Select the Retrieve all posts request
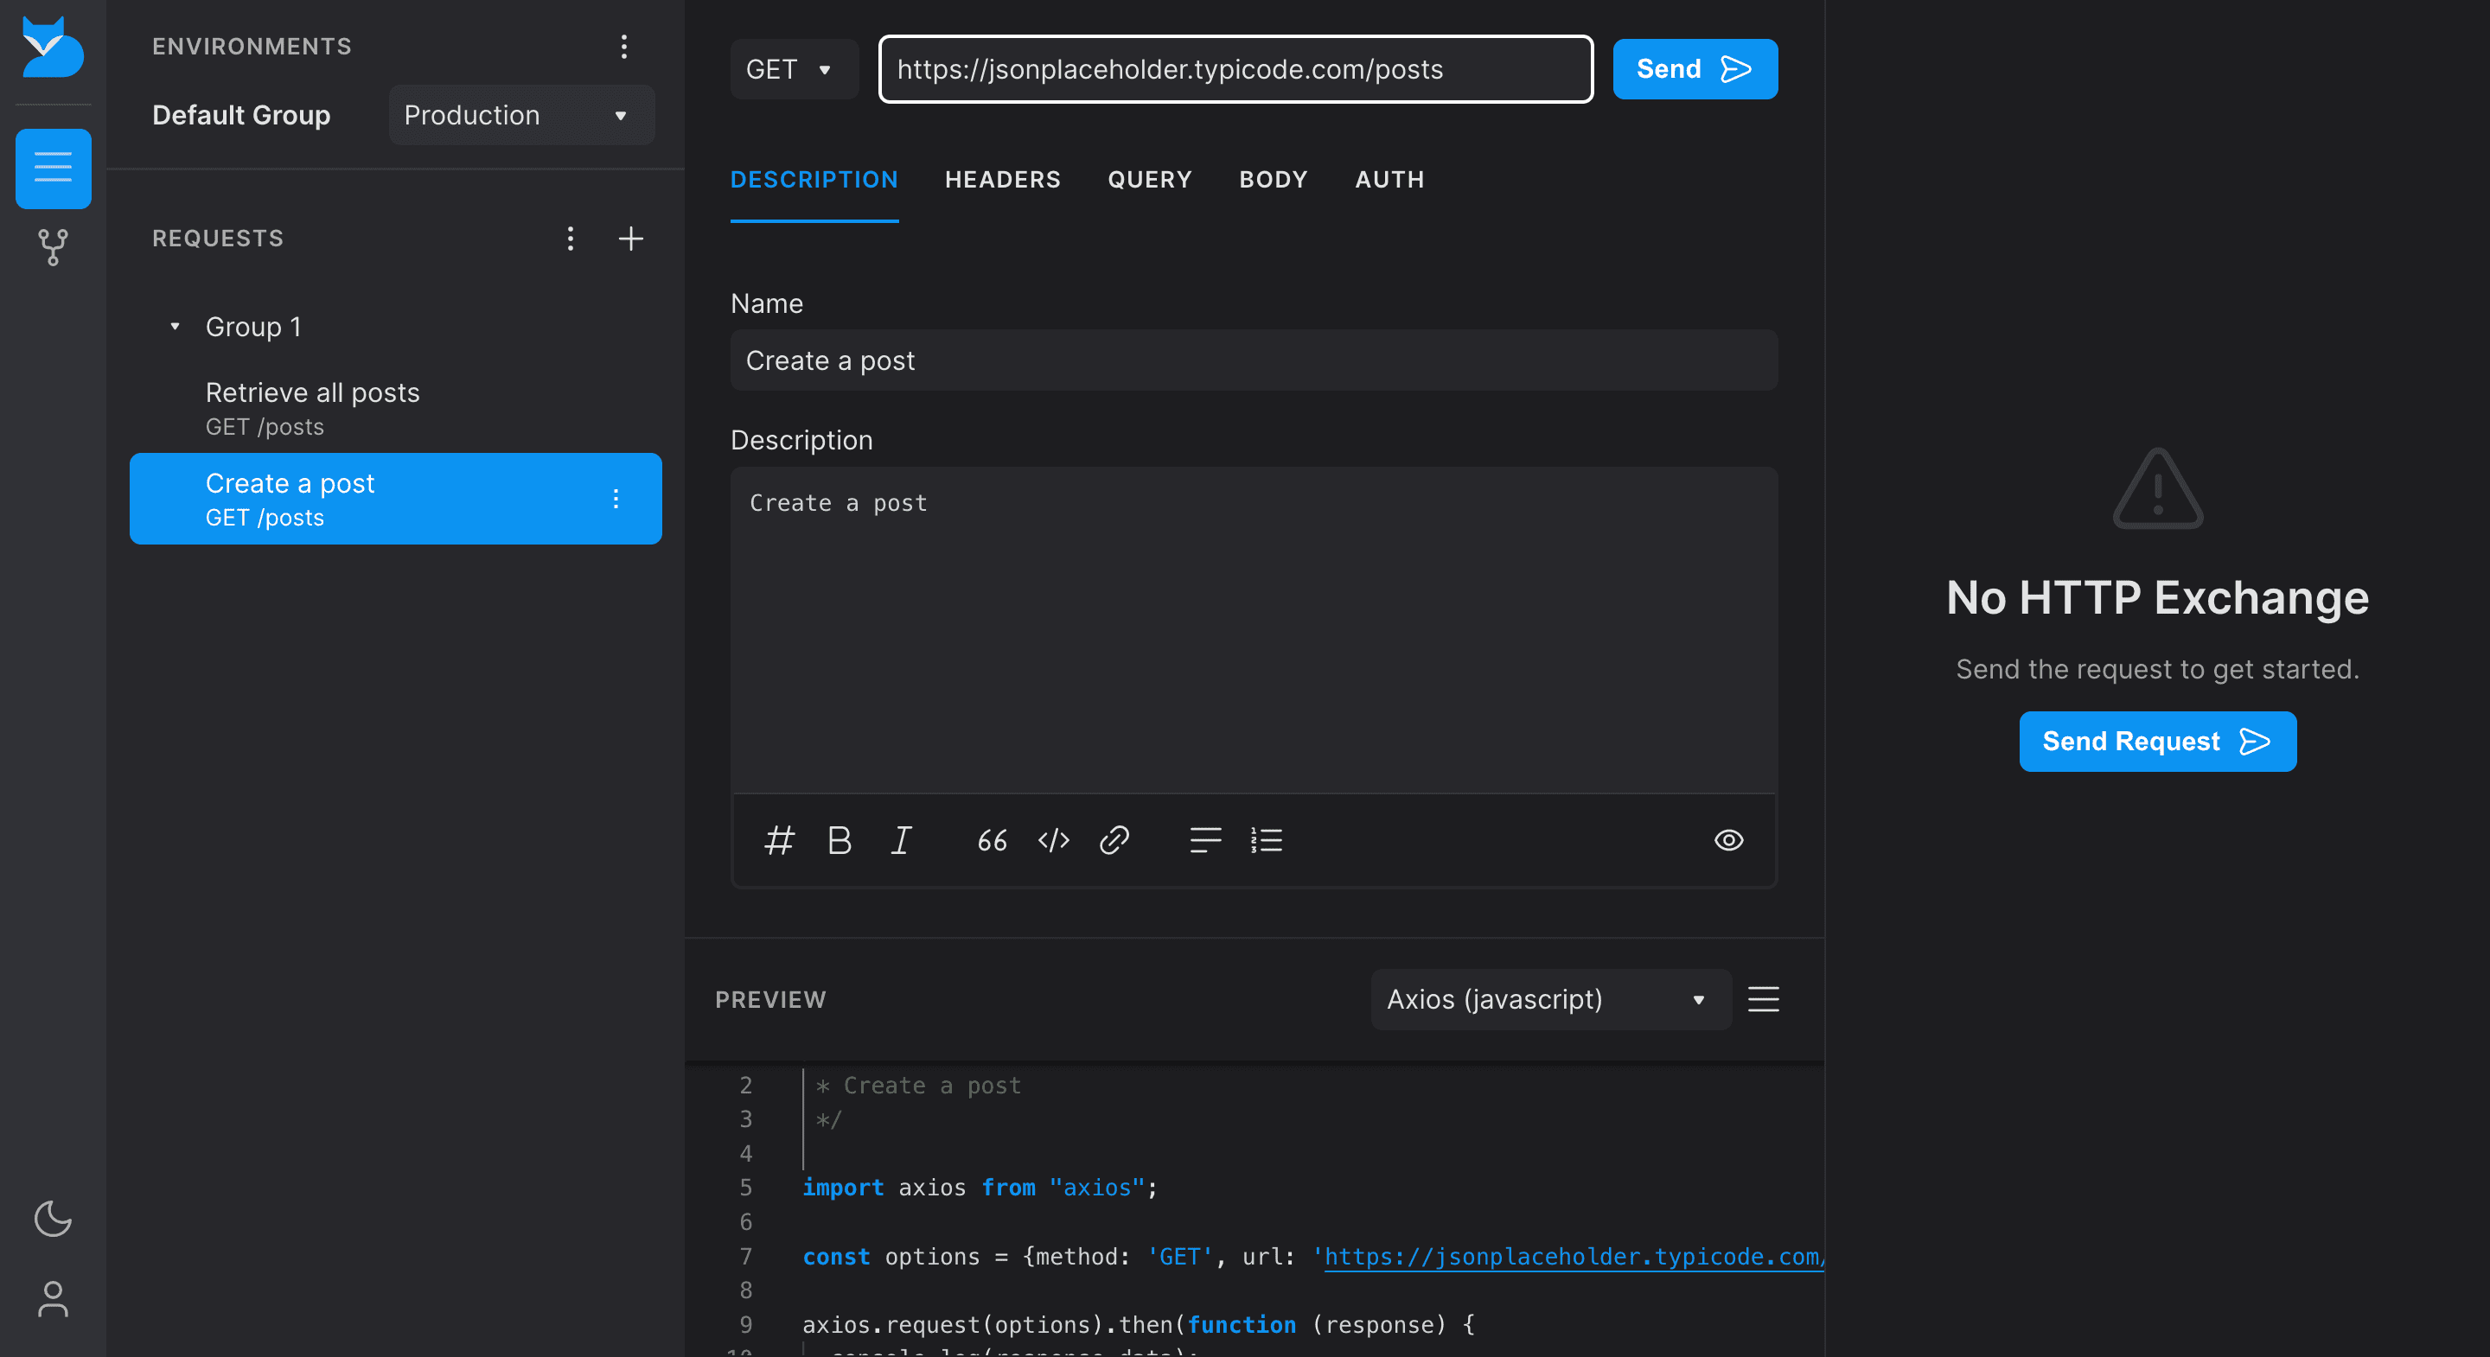 395,408
